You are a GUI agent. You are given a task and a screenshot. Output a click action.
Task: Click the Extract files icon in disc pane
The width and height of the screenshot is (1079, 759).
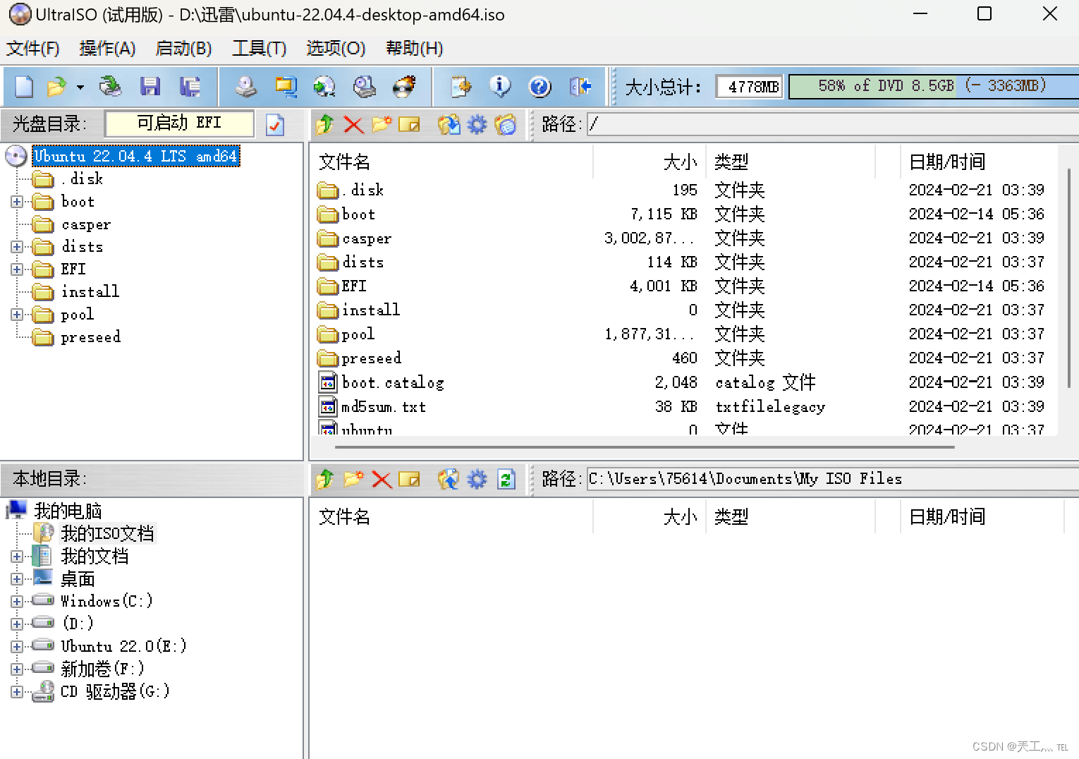(449, 125)
